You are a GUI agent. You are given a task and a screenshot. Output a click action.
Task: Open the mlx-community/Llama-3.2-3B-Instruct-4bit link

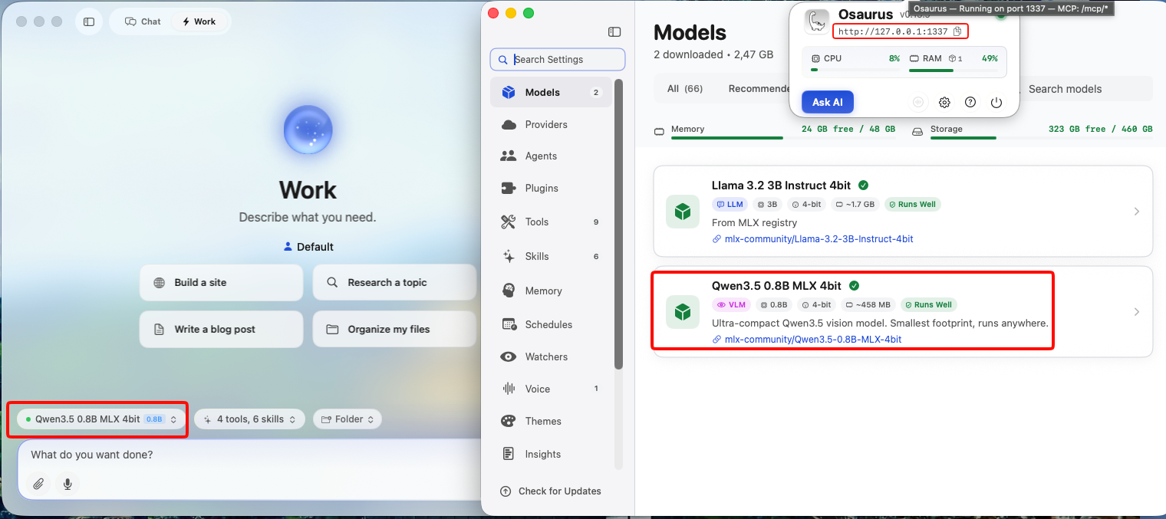[819, 238]
